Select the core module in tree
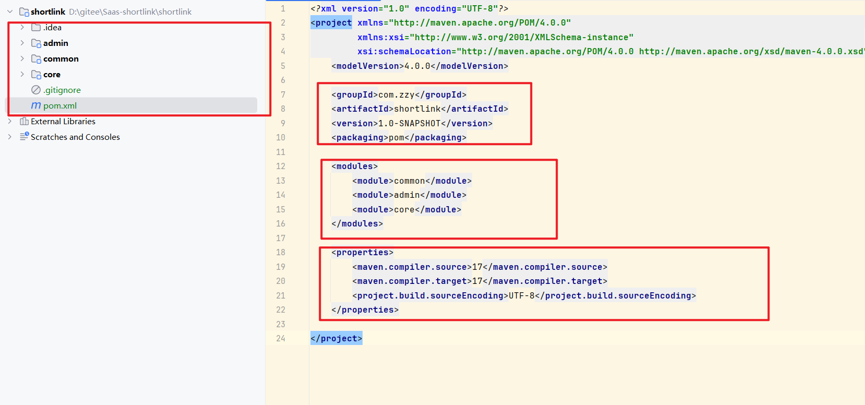This screenshot has width=865, height=405. pos(52,74)
